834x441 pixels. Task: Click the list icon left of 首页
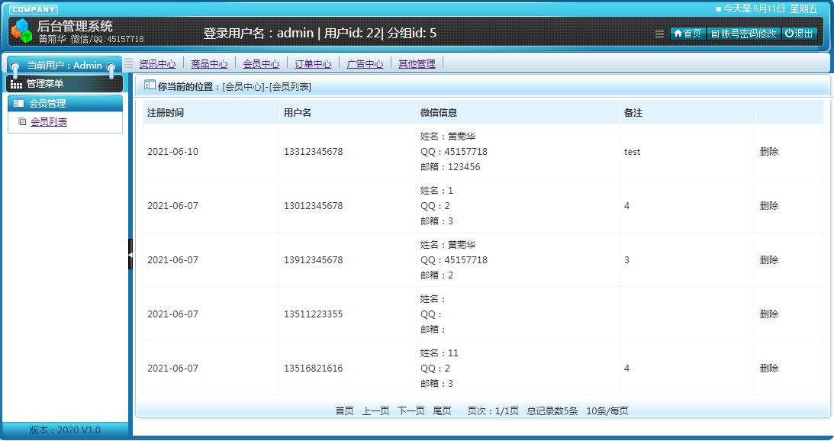tap(659, 34)
